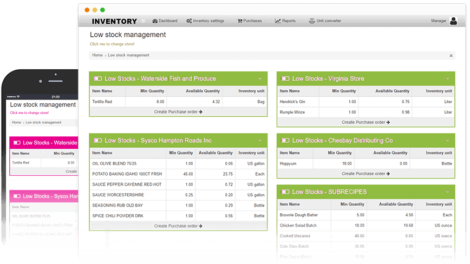470x264 pixels.
Task: Click the Create button in phone's Waterside panel
Action: 71,171
